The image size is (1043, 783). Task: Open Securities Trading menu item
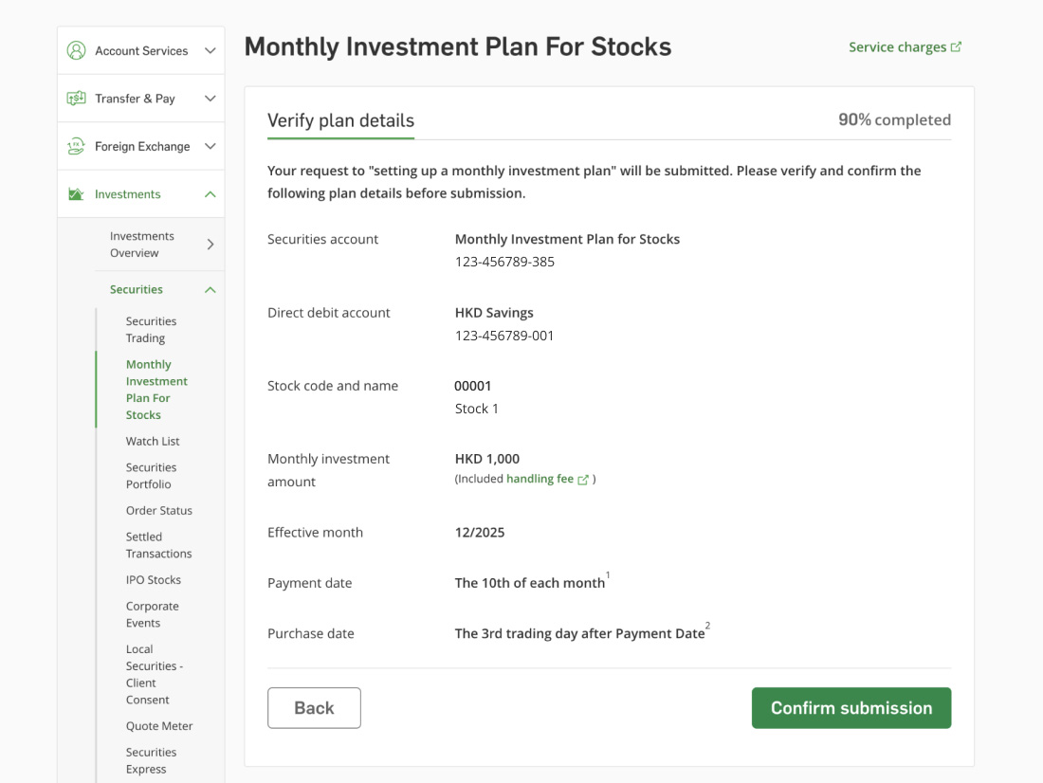151,330
